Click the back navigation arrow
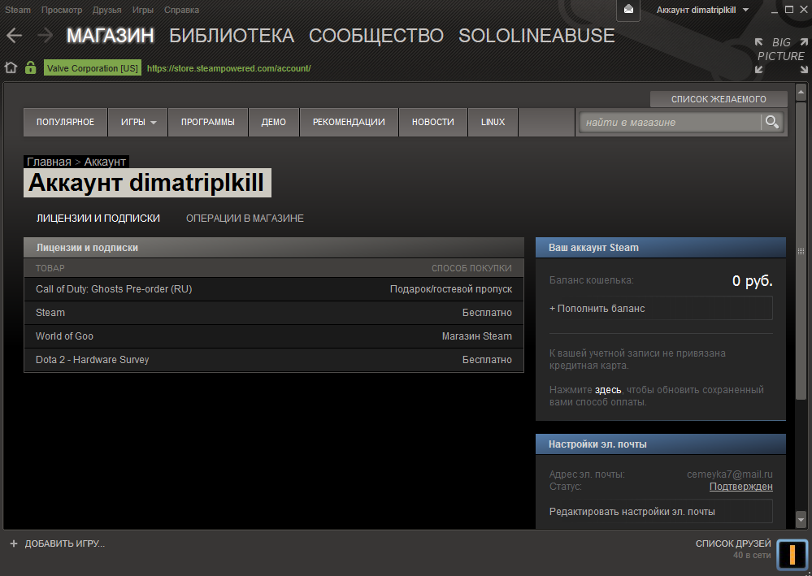 pos(14,36)
